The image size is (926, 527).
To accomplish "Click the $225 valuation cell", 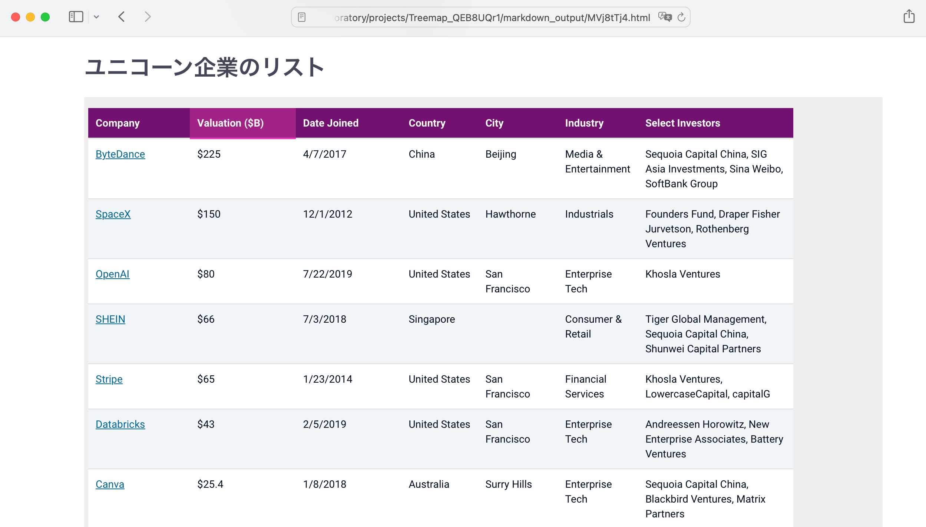I will [x=242, y=169].
